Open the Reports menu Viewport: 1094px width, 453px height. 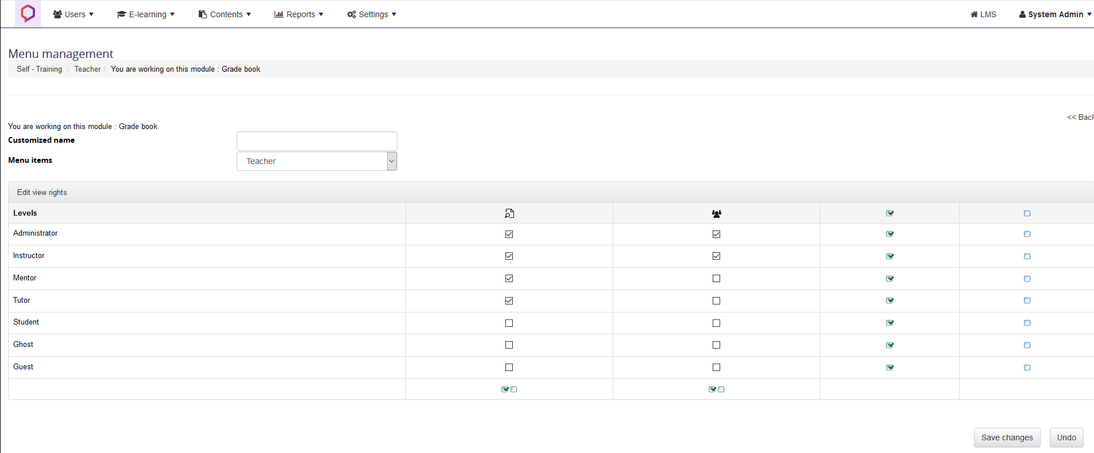pyautogui.click(x=299, y=14)
